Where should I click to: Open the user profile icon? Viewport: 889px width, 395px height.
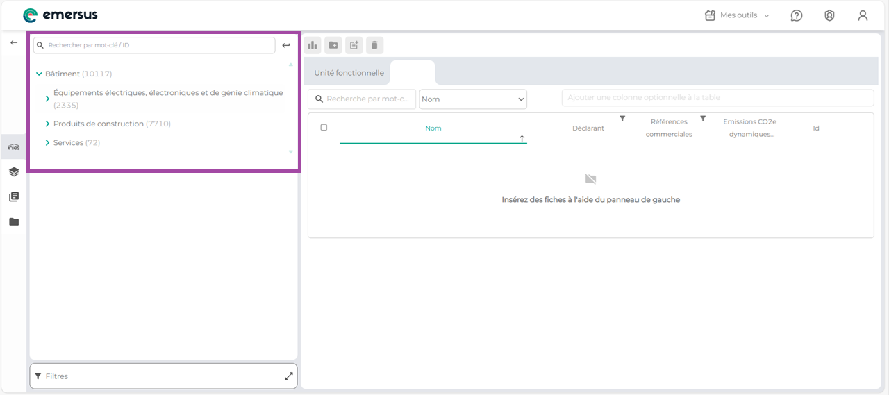point(863,15)
